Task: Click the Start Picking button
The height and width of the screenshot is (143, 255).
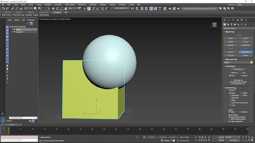Action: [x=238, y=69]
